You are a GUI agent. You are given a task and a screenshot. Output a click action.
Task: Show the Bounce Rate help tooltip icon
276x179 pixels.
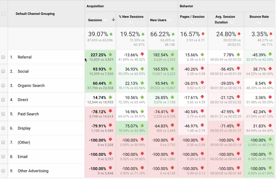[259, 22]
